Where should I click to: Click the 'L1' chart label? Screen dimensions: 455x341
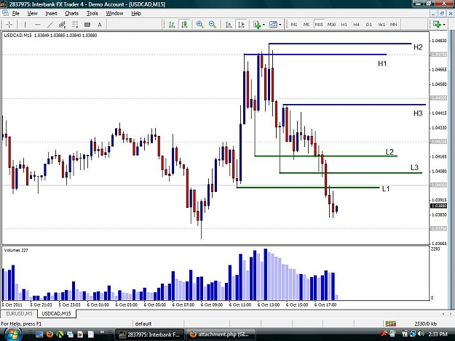pyautogui.click(x=386, y=188)
